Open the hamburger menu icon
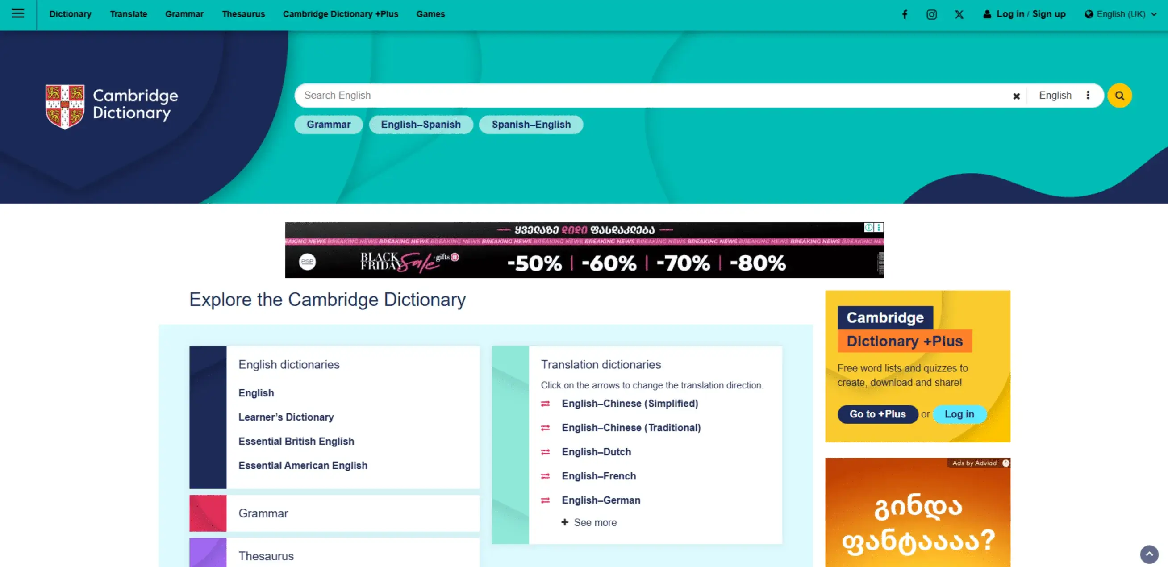 (x=18, y=13)
